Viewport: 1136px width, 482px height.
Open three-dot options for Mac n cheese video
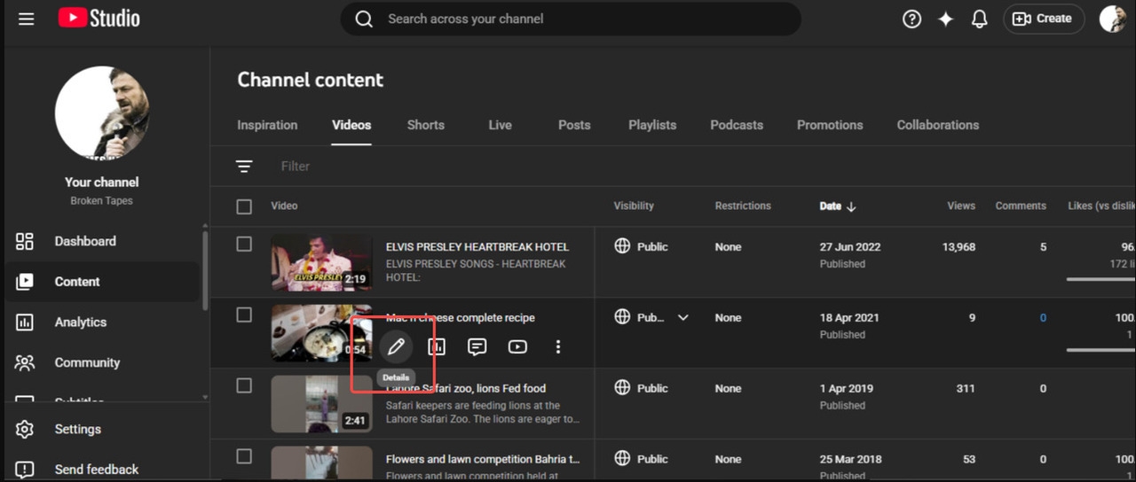tap(558, 346)
